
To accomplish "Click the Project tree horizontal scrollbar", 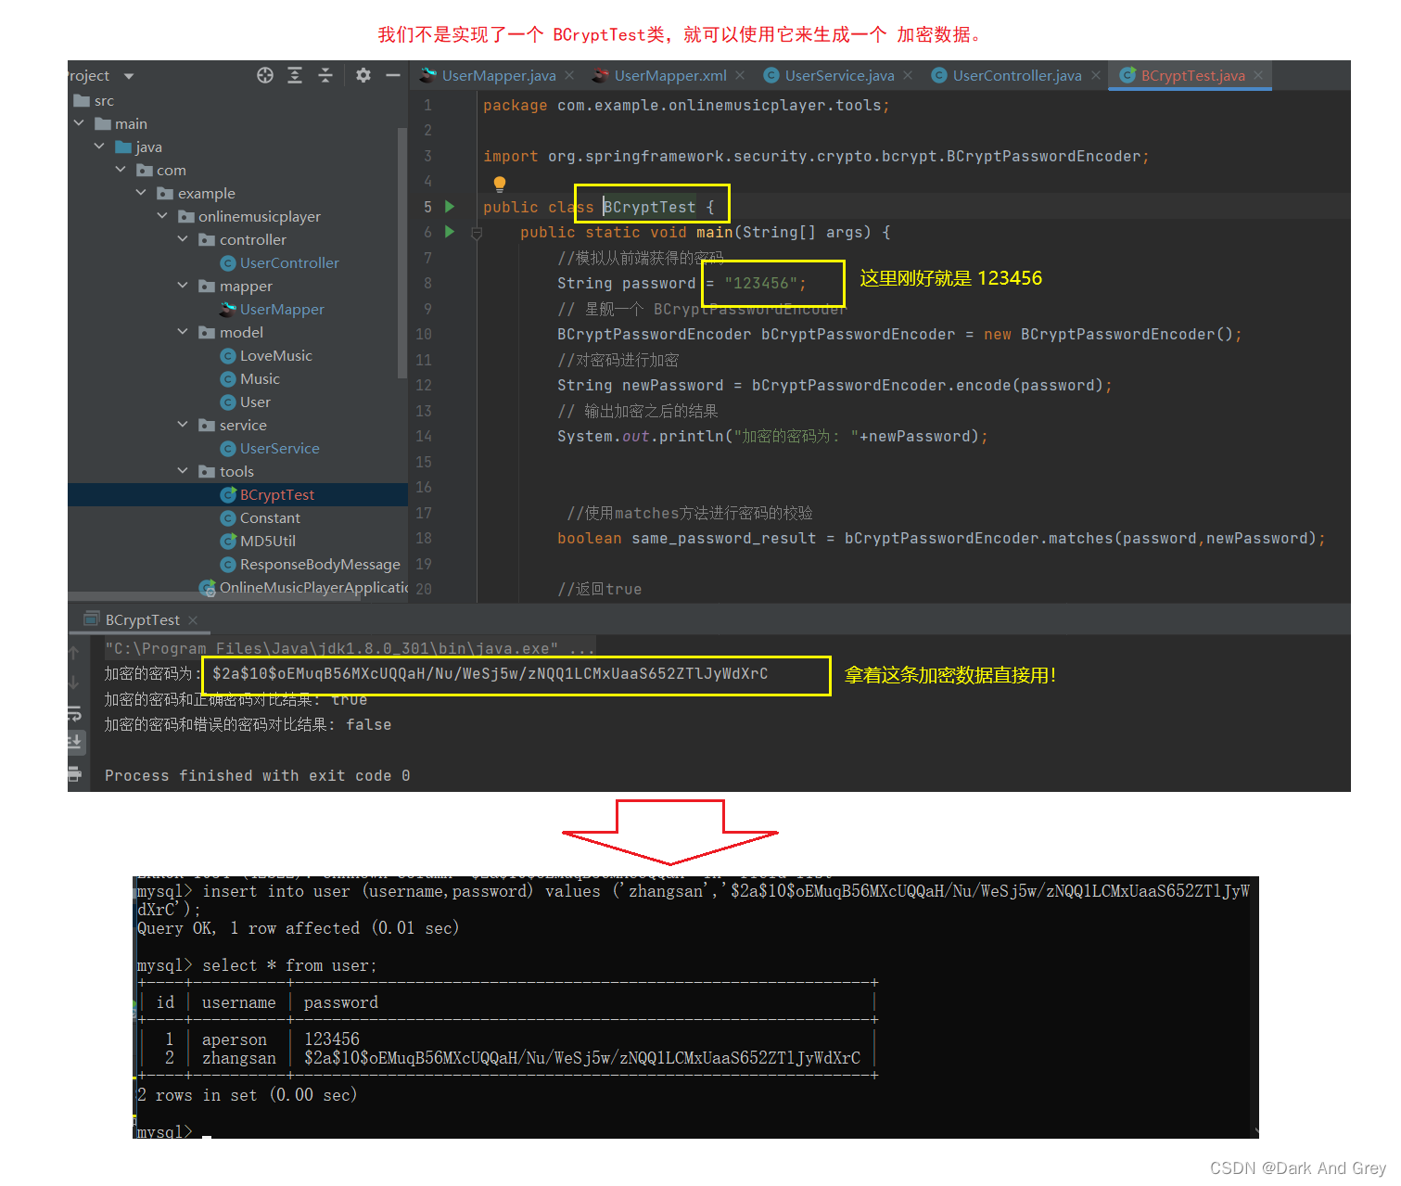I will click(214, 597).
